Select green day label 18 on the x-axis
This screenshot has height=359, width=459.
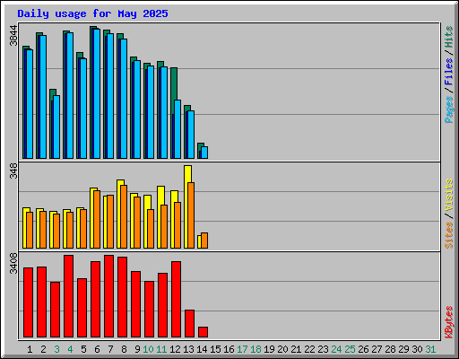tap(255, 349)
